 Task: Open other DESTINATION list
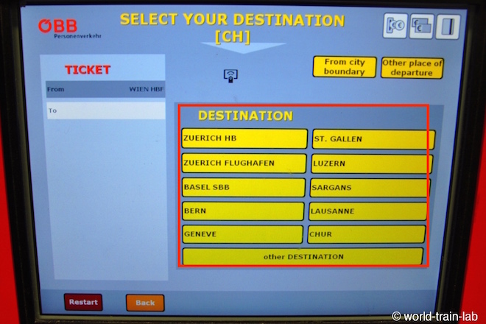pos(303,256)
